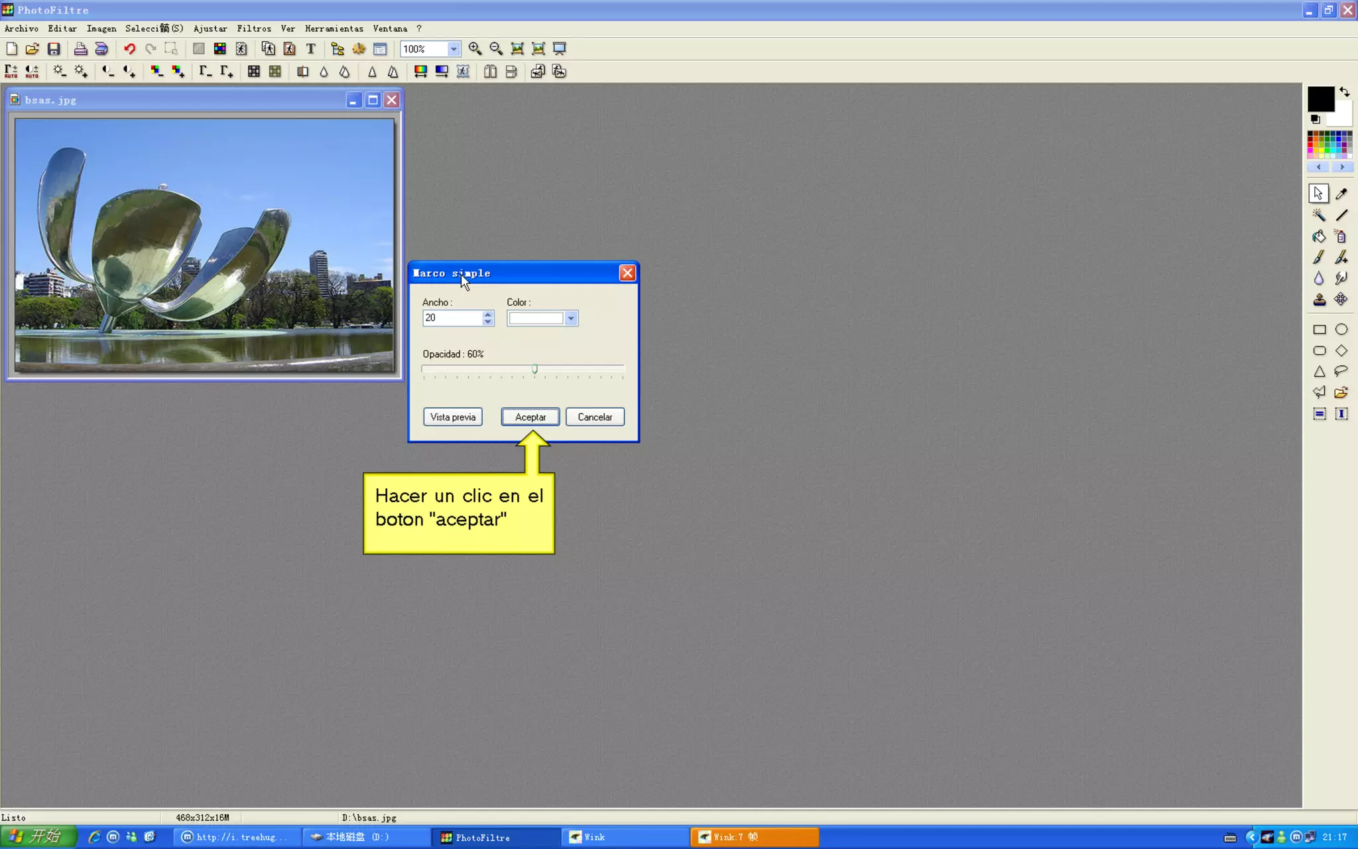Open a file with the folder icon
The width and height of the screenshot is (1358, 849).
tap(32, 48)
